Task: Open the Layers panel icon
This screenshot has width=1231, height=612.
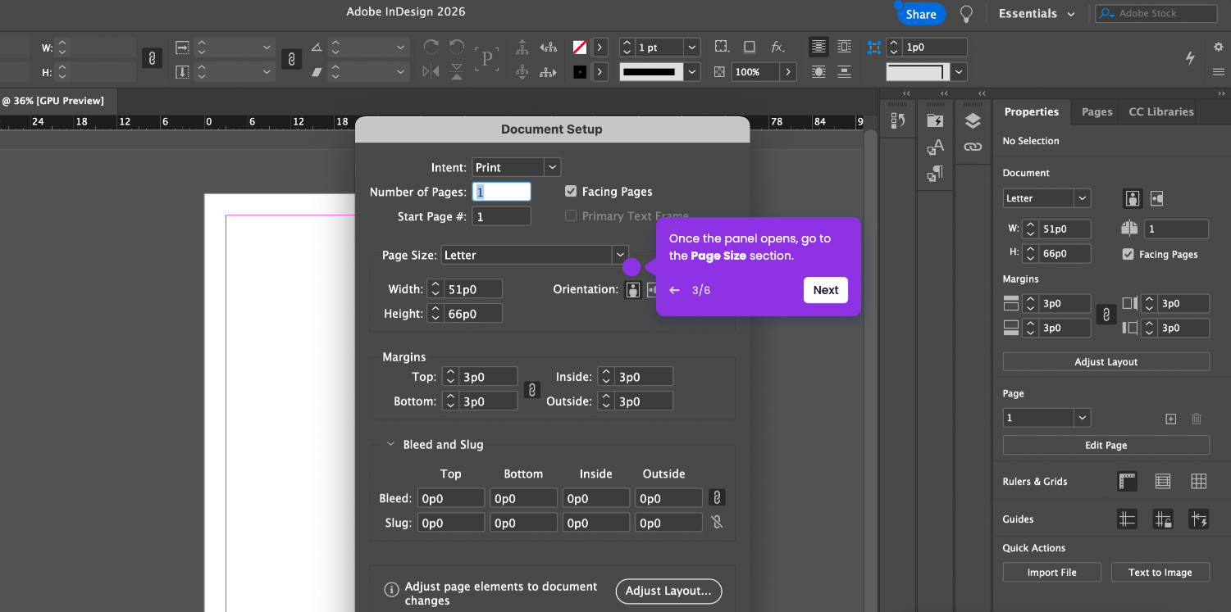Action: (973, 121)
